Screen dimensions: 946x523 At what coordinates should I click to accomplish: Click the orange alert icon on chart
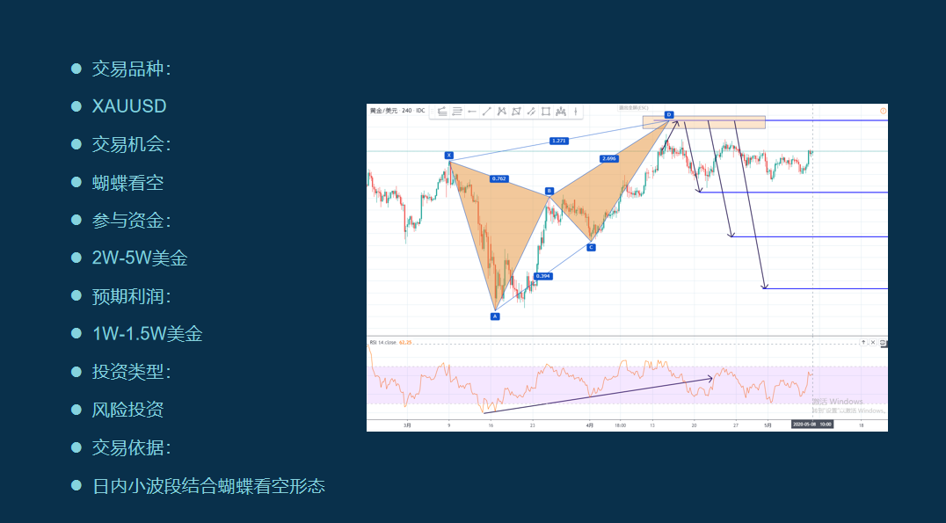pos(884,111)
